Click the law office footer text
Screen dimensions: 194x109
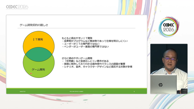coord(76,91)
